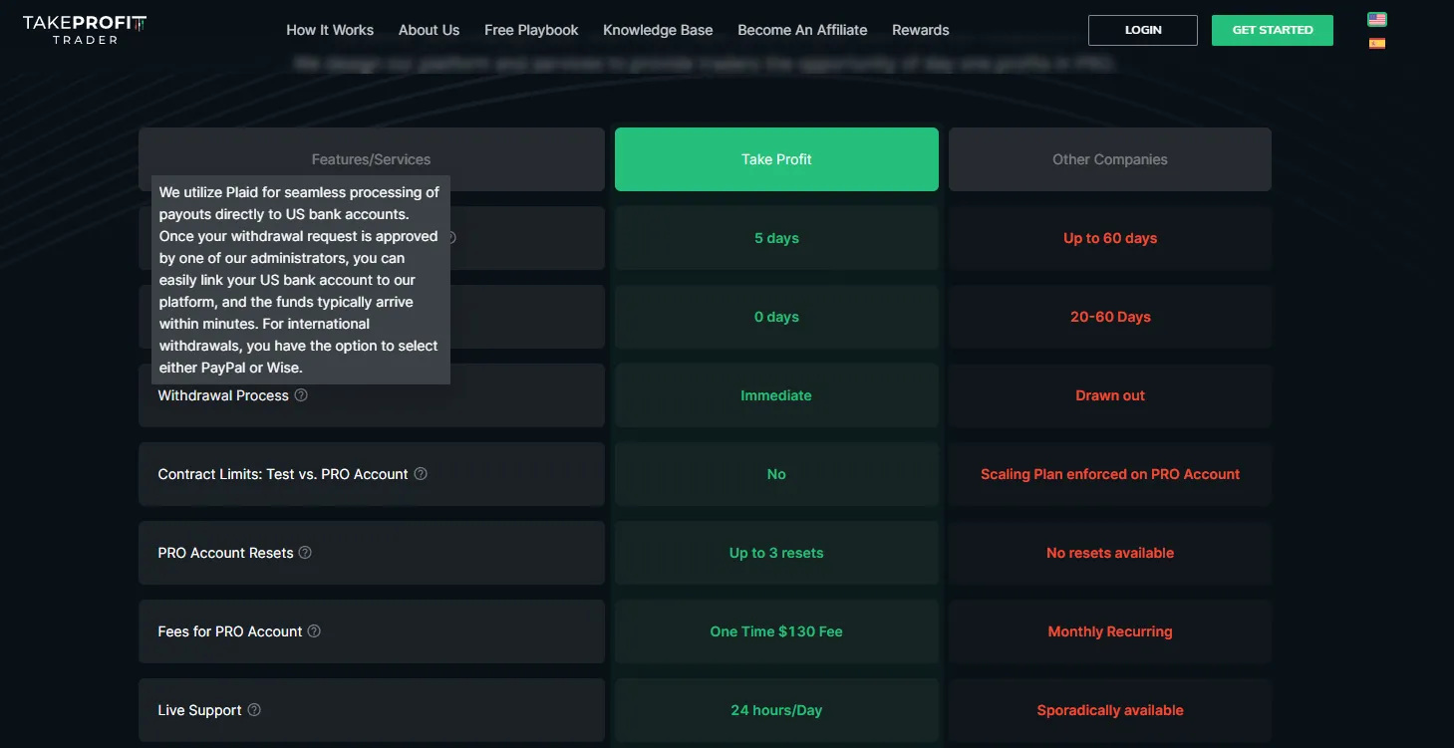Click 'One Time $130 Fee' cell
Viewport: 1454px width, 748px height.
[776, 631]
